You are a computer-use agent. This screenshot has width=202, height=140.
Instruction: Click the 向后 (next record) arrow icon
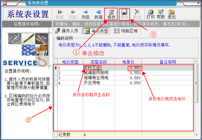point(86,14)
